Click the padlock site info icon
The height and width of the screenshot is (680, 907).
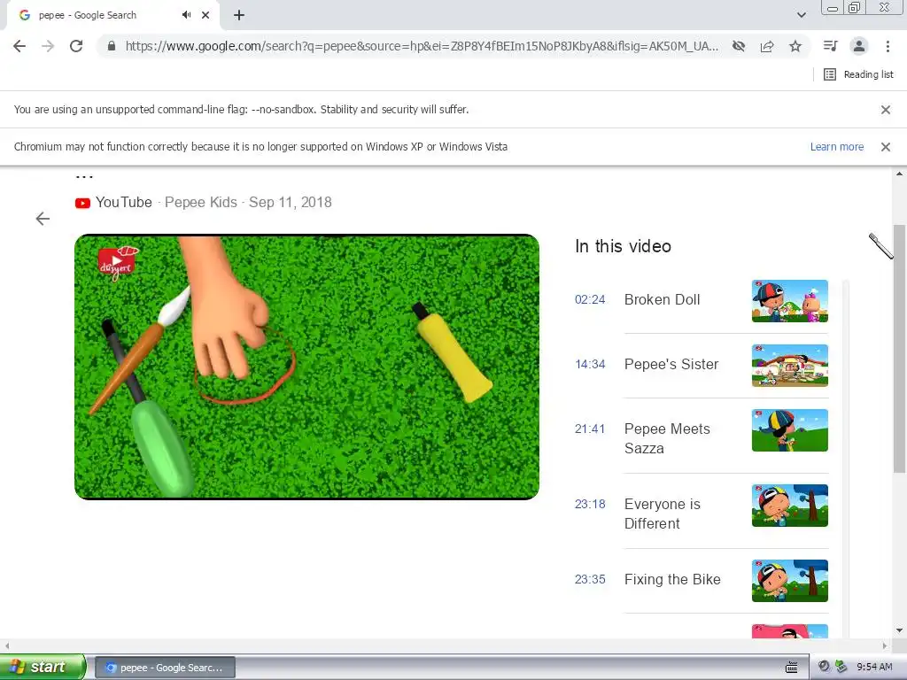(112, 46)
